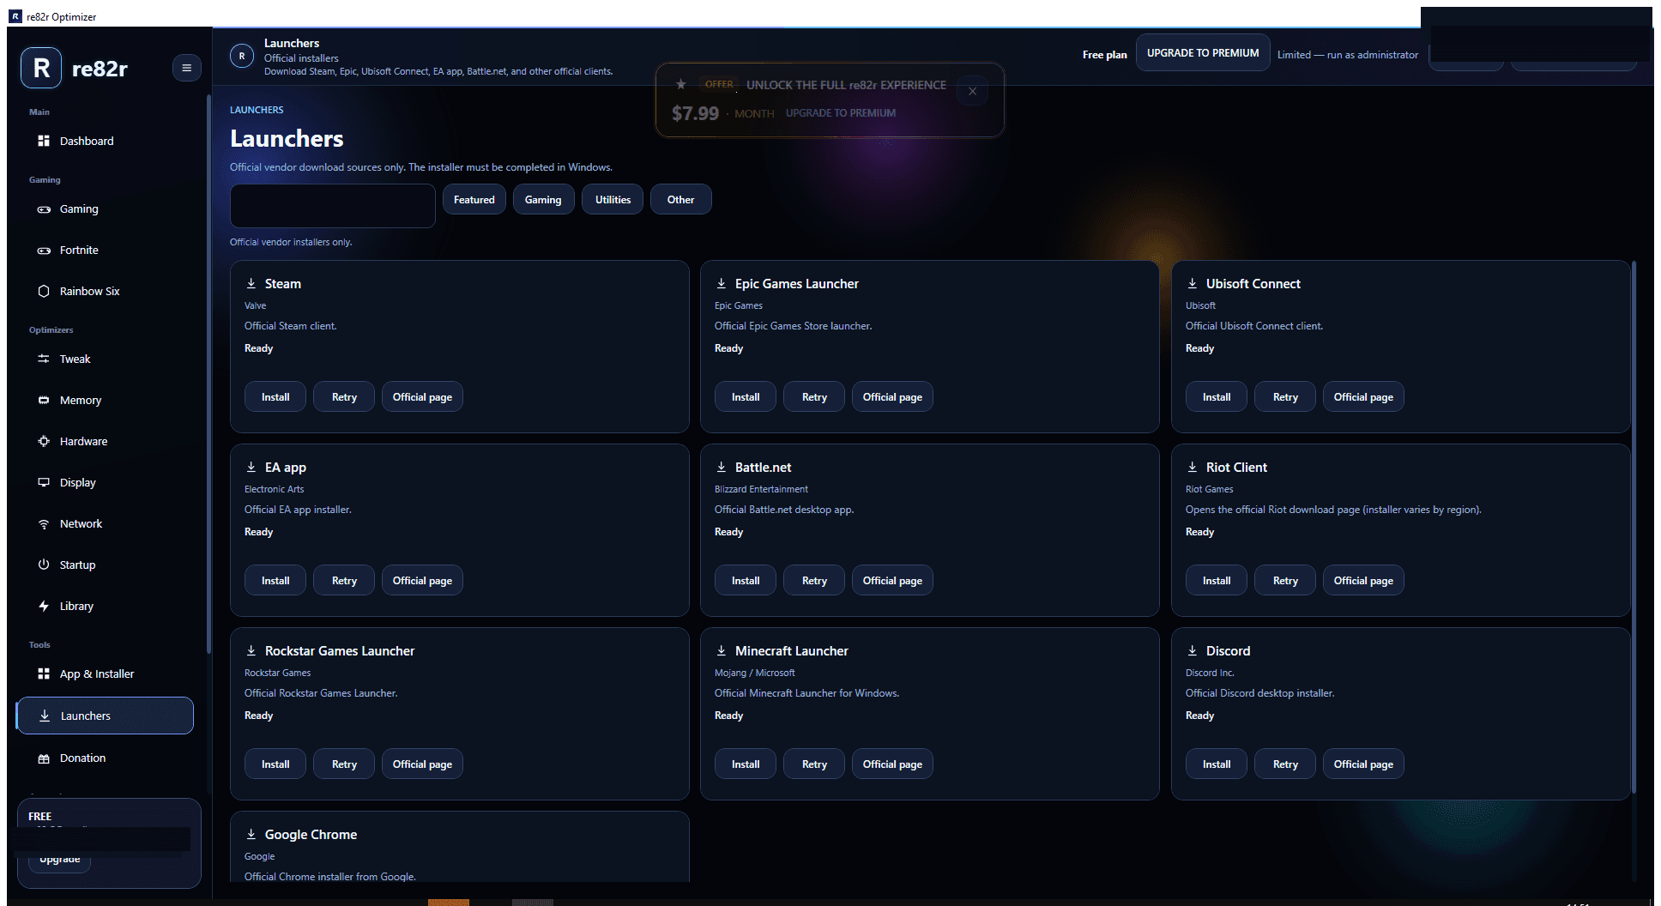Click the sidebar vertical scrollbar
Screen dimensions: 1661x906
coord(208,373)
